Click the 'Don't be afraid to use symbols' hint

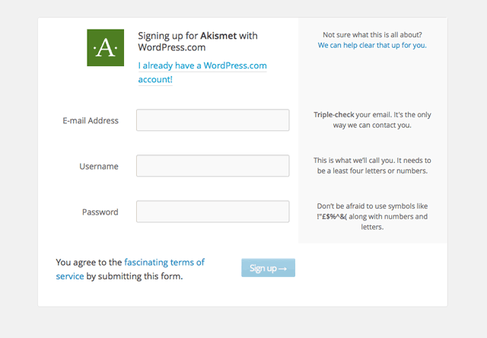pos(372,206)
